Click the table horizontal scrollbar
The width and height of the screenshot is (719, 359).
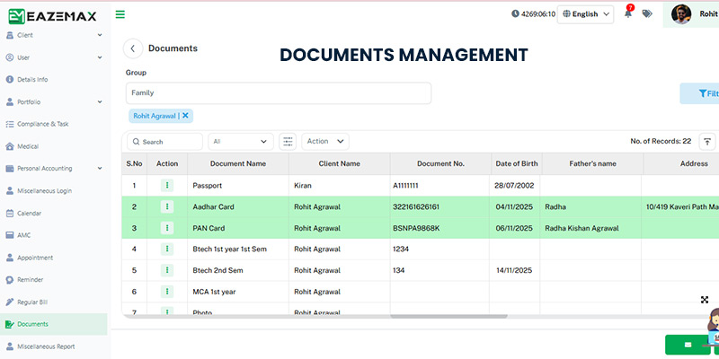448,316
